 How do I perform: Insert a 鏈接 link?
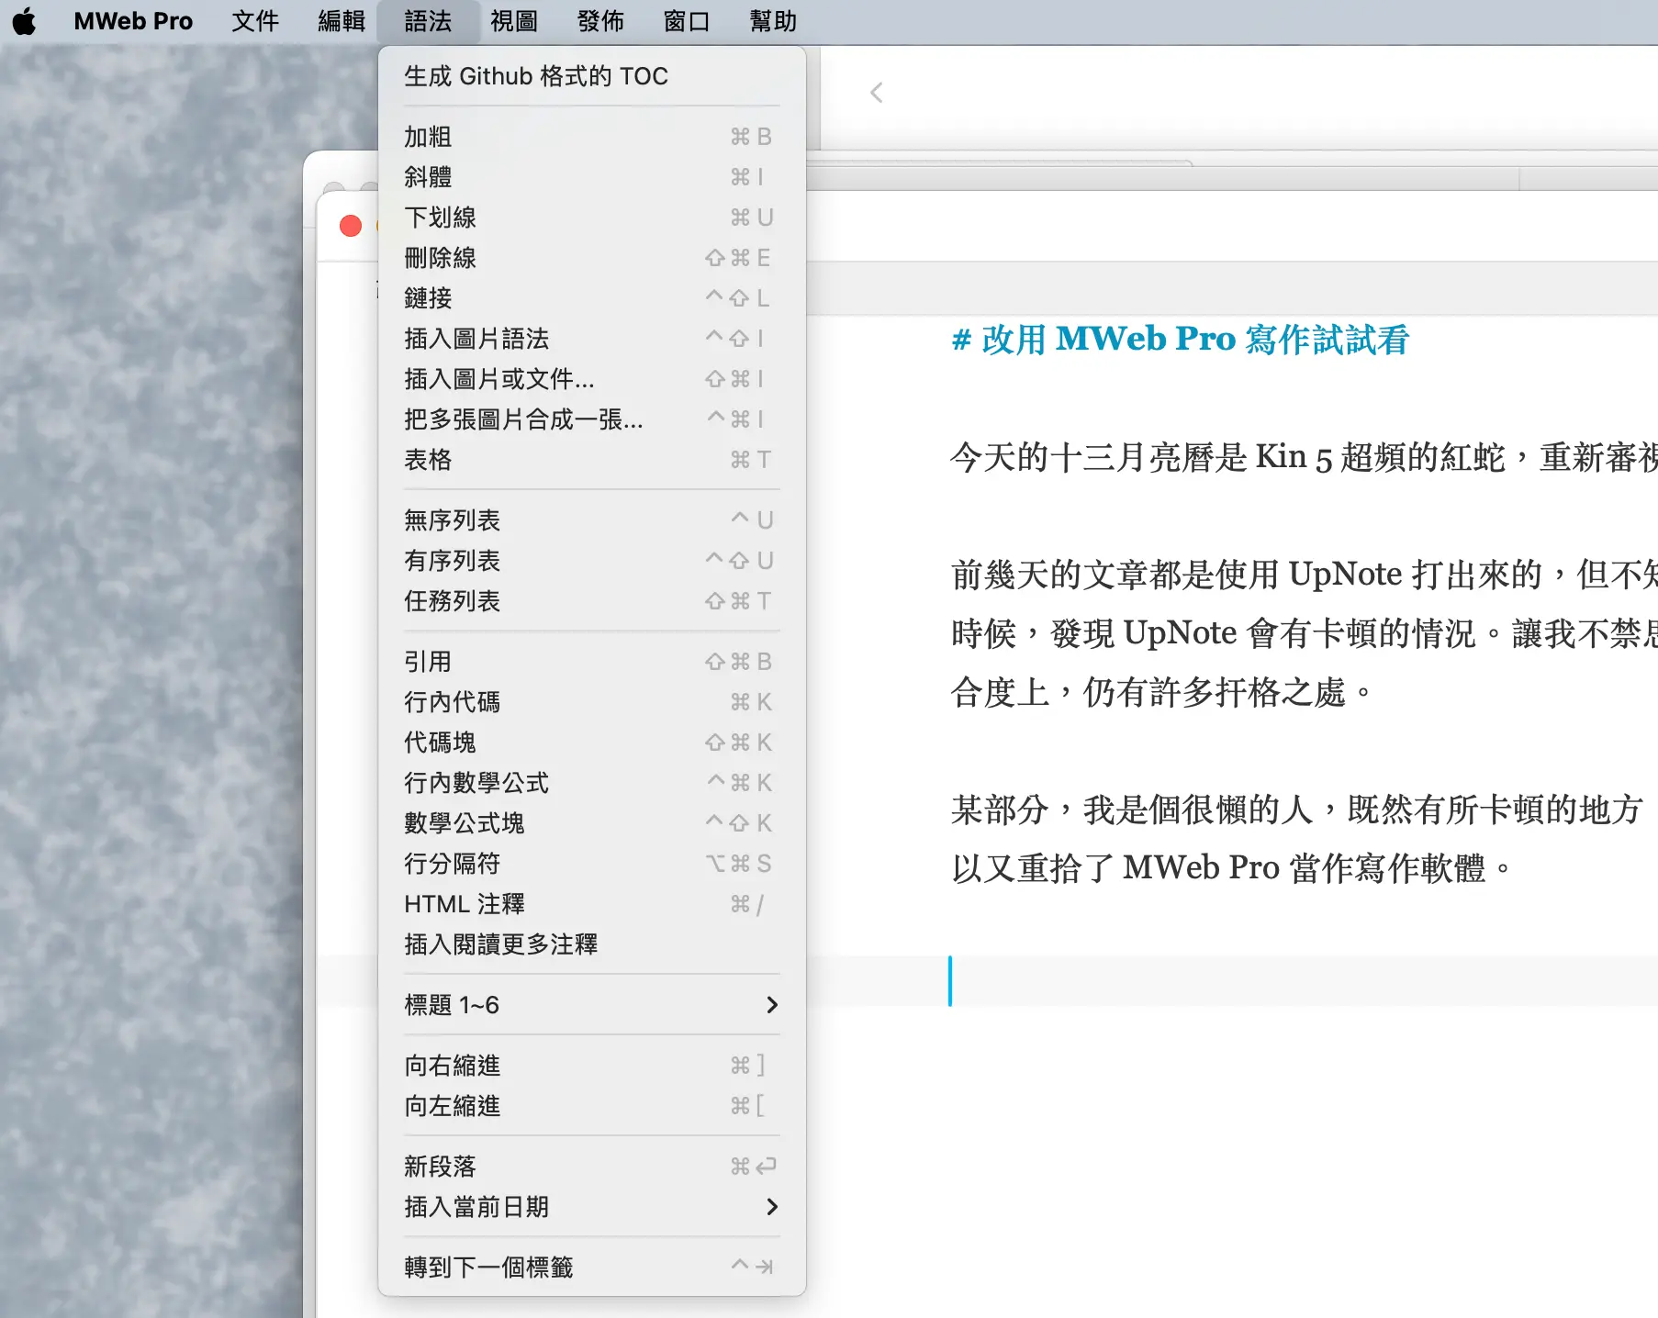tap(592, 298)
